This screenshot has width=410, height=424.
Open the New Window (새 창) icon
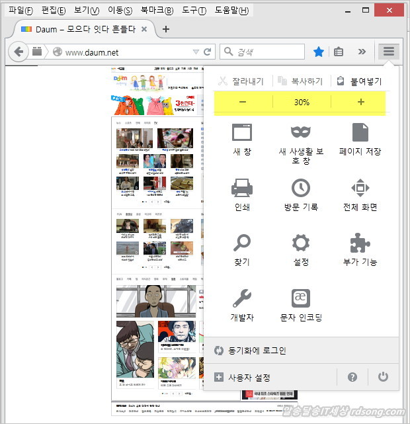tap(241, 133)
